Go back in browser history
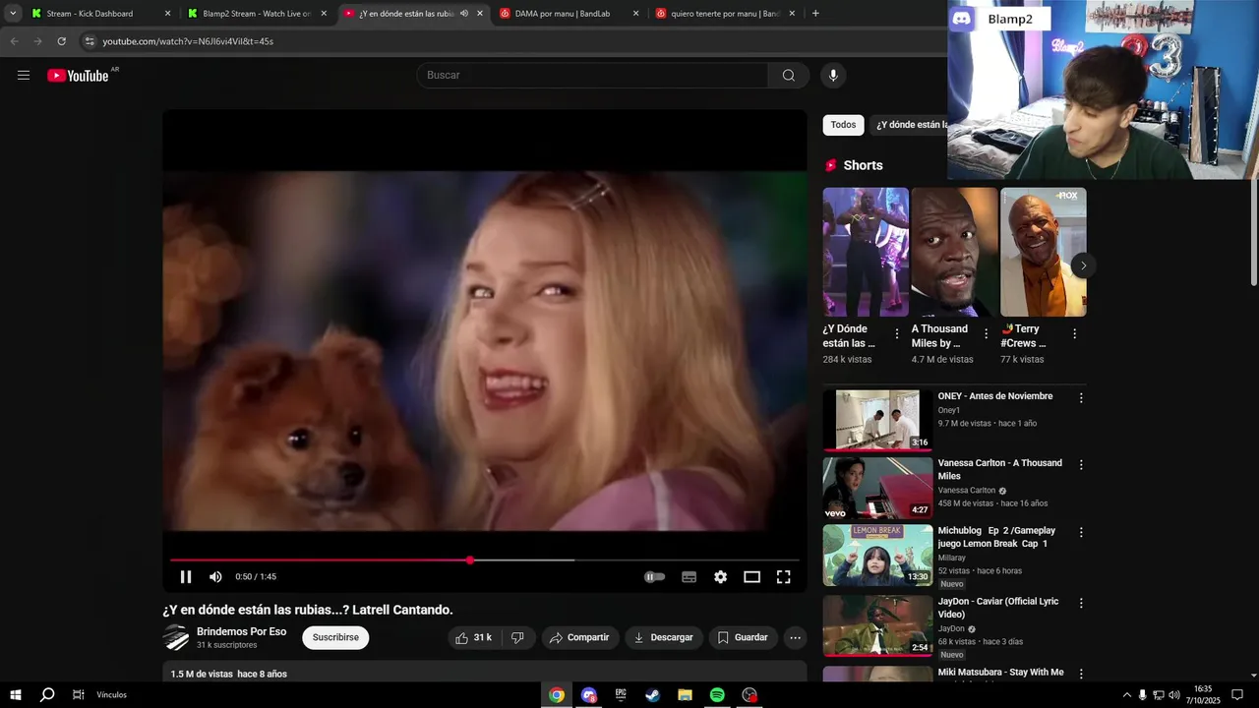 pyautogui.click(x=14, y=41)
